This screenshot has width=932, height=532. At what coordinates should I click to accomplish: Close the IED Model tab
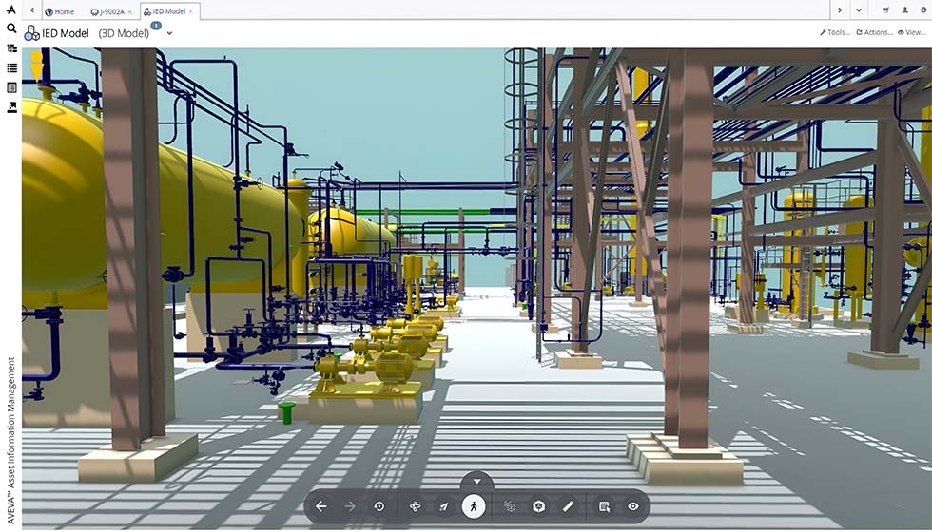click(x=191, y=11)
